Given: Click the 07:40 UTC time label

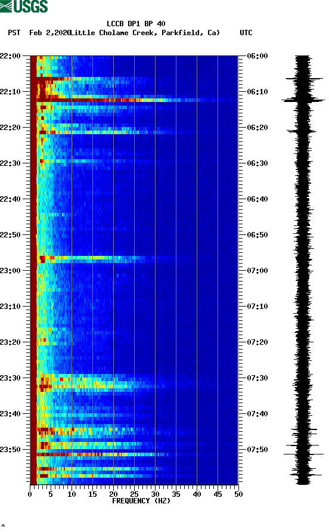Looking at the screenshot, I should [257, 414].
